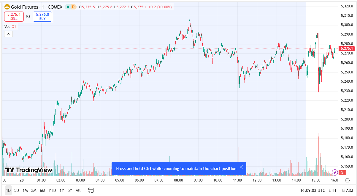Click the orange D delayed data badge
The height and width of the screenshot is (196, 357).
click(x=73, y=7)
